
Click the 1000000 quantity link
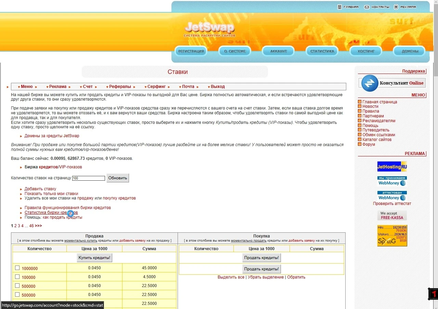[30, 269]
